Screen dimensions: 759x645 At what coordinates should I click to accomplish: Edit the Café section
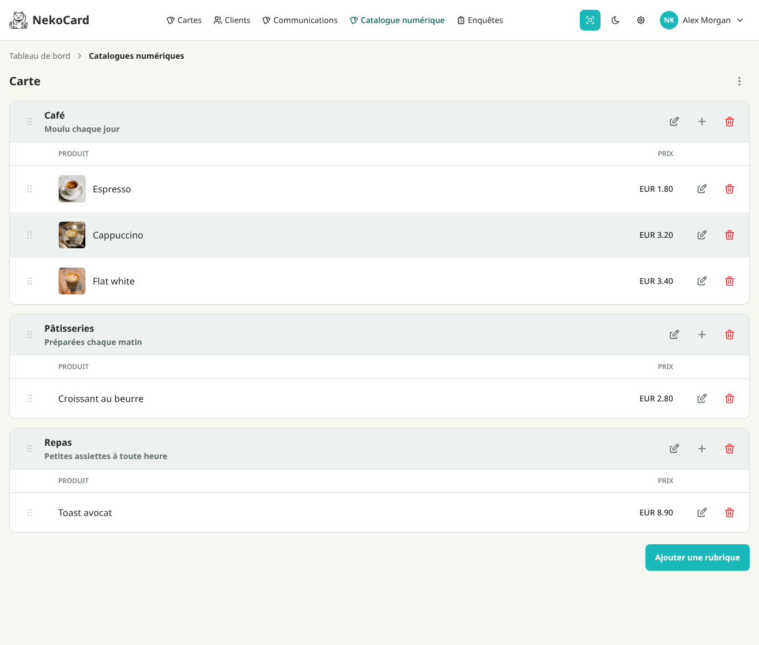point(674,122)
